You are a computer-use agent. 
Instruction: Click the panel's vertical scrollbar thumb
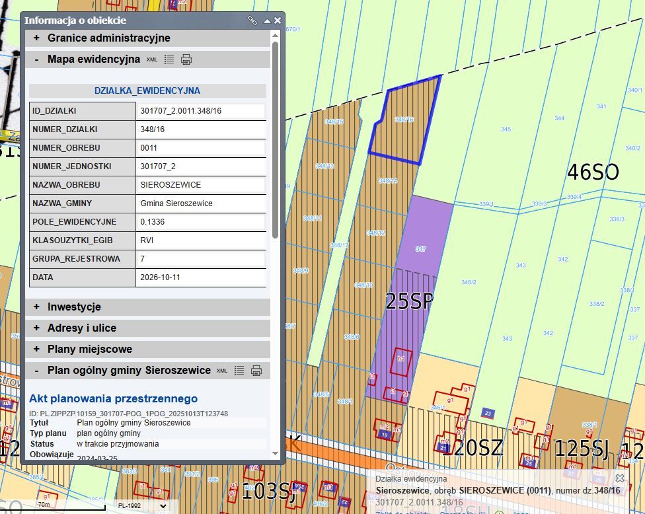(275, 140)
